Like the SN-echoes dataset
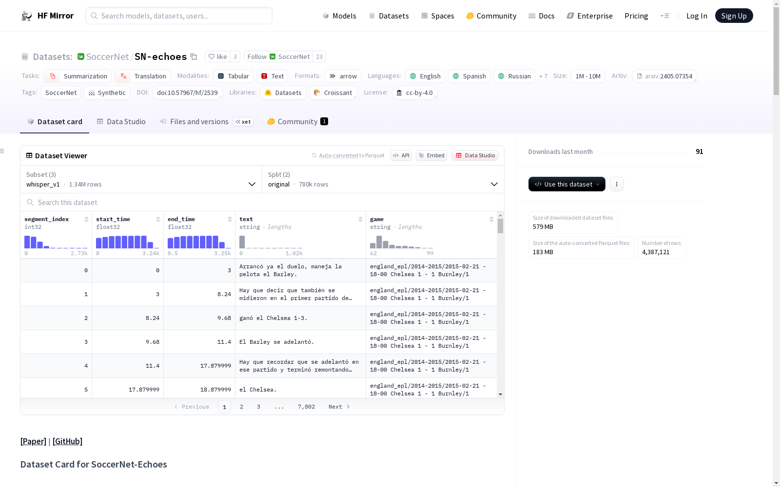The width and height of the screenshot is (780, 487). pos(217,56)
